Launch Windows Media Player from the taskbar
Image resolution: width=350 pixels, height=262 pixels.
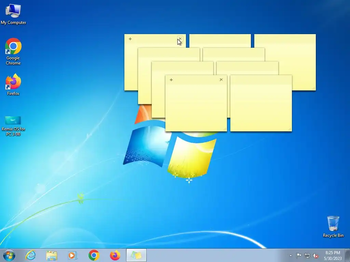pos(72,255)
